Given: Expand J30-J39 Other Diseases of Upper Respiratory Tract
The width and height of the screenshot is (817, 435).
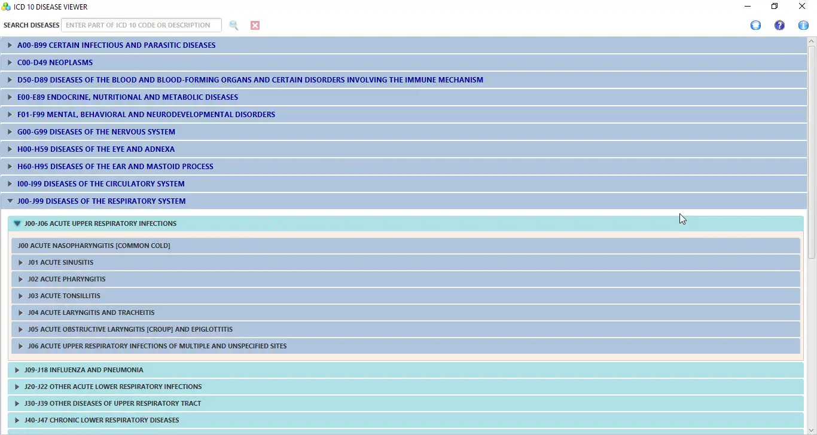Looking at the screenshot, I should click(x=406, y=403).
